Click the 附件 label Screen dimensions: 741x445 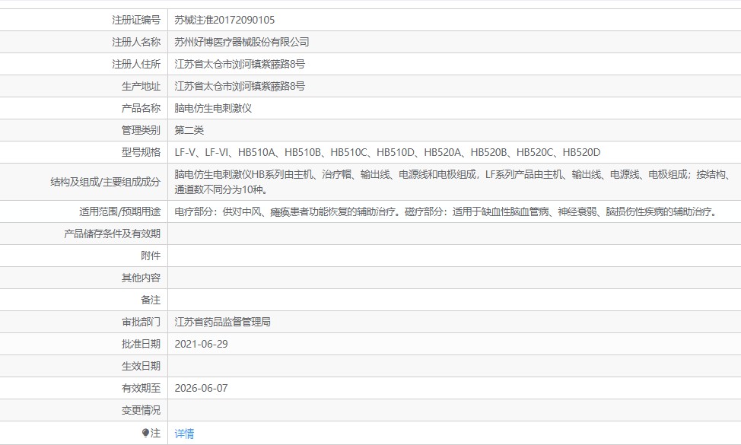[151, 256]
